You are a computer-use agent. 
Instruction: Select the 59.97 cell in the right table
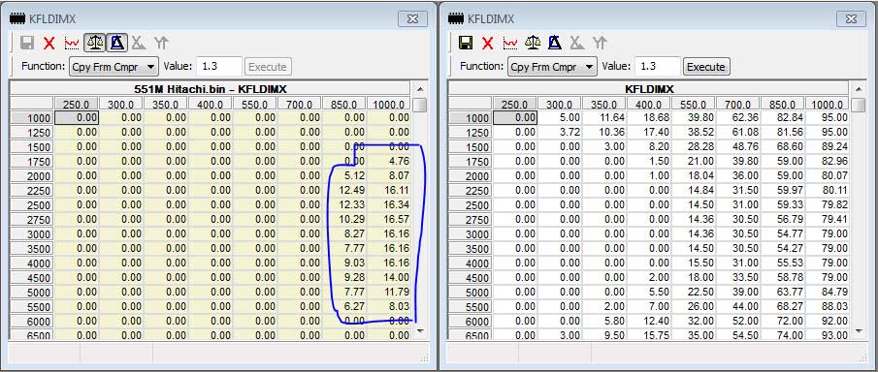pos(783,191)
